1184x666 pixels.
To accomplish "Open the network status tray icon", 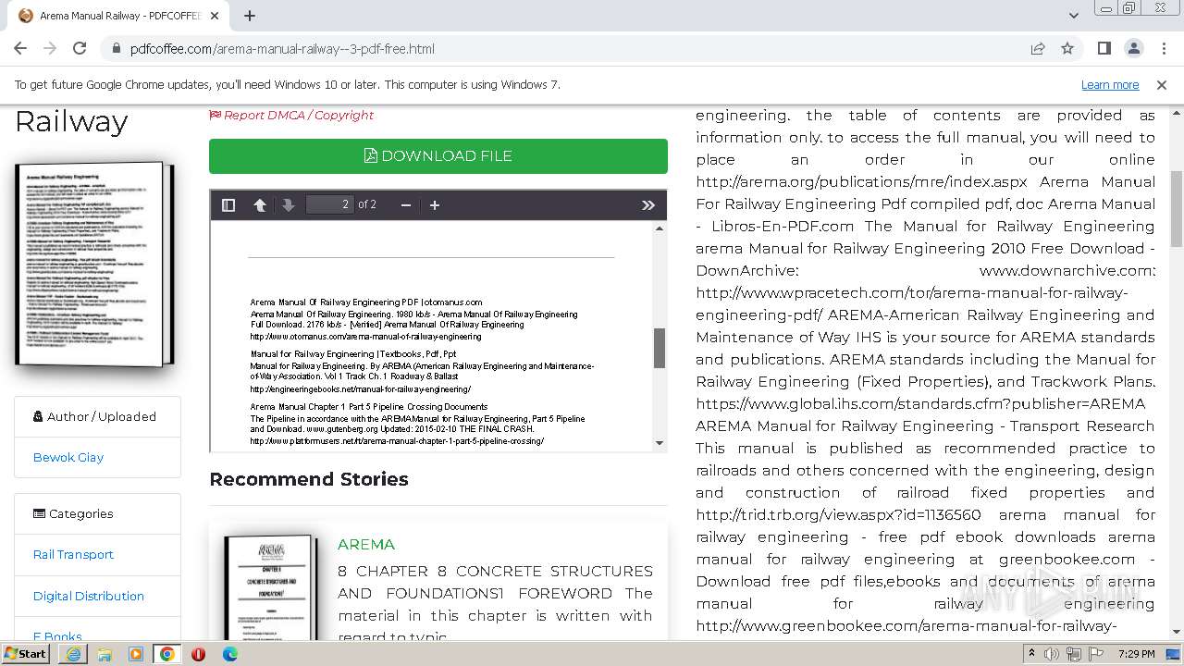I will click(1073, 654).
